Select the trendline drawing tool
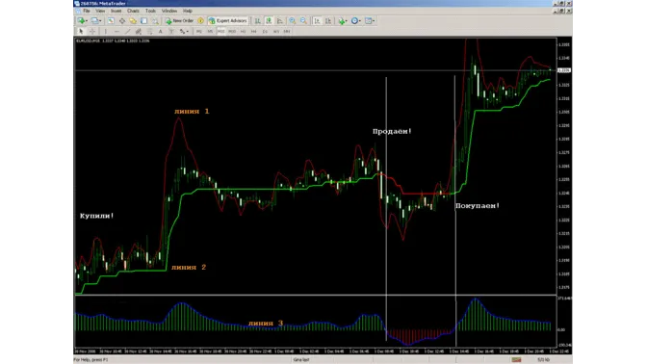Viewport: 647px width, 364px height. (x=127, y=32)
